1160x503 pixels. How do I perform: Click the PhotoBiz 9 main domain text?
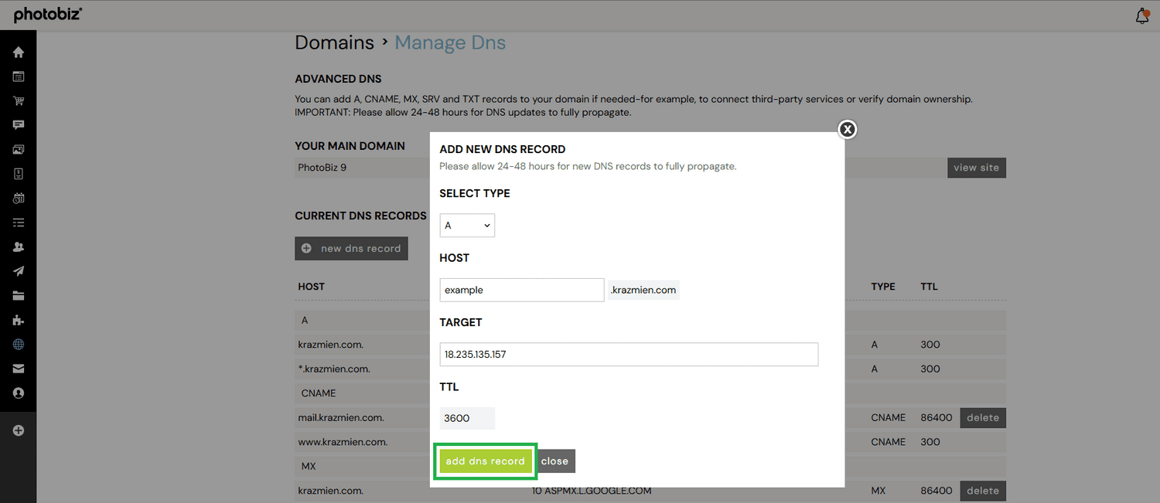tap(322, 167)
